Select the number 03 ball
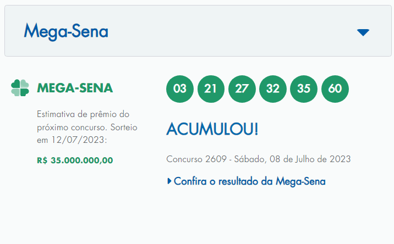 click(180, 89)
